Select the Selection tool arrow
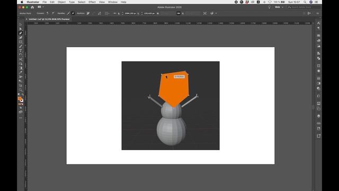Screen dimensions: 339x191 [x=21, y=24]
